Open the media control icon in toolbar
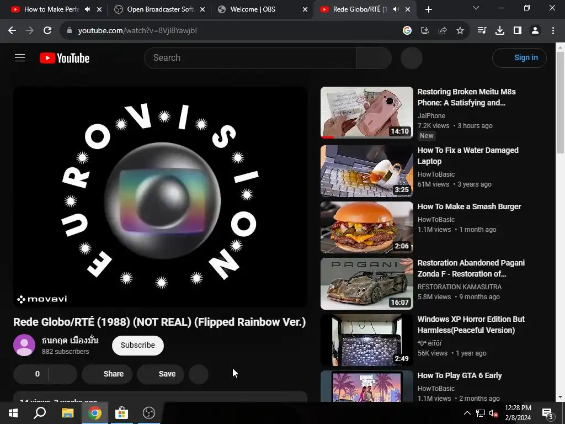Image resolution: width=565 pixels, height=424 pixels. click(x=482, y=31)
